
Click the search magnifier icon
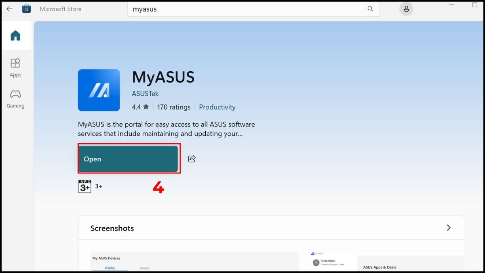click(x=370, y=8)
